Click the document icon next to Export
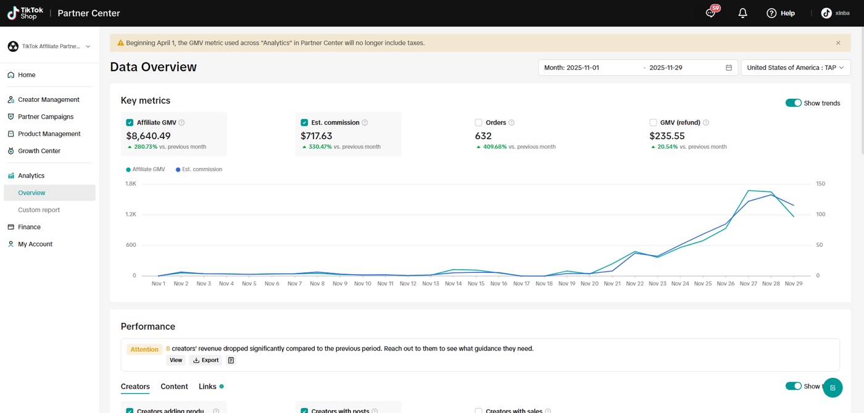Screen dimensions: 864x413 pyautogui.click(x=231, y=361)
